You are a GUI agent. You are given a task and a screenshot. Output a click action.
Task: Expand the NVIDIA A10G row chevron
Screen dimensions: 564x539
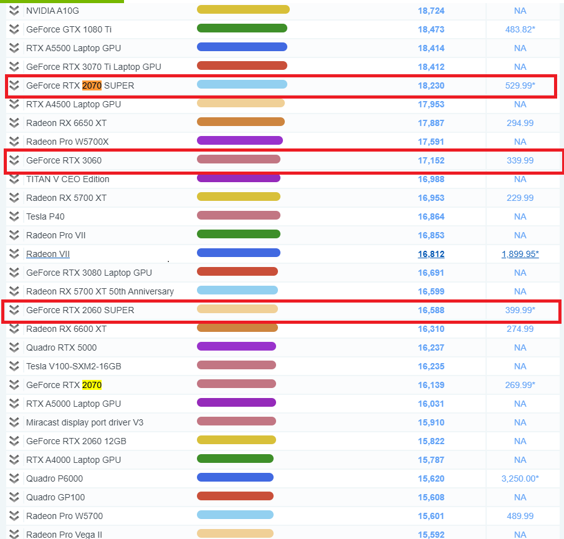14,11
